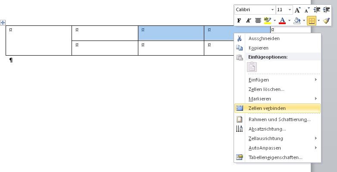The width and height of the screenshot is (337, 172).
Task: Click the second cell in the bottom row
Action: 105,48
